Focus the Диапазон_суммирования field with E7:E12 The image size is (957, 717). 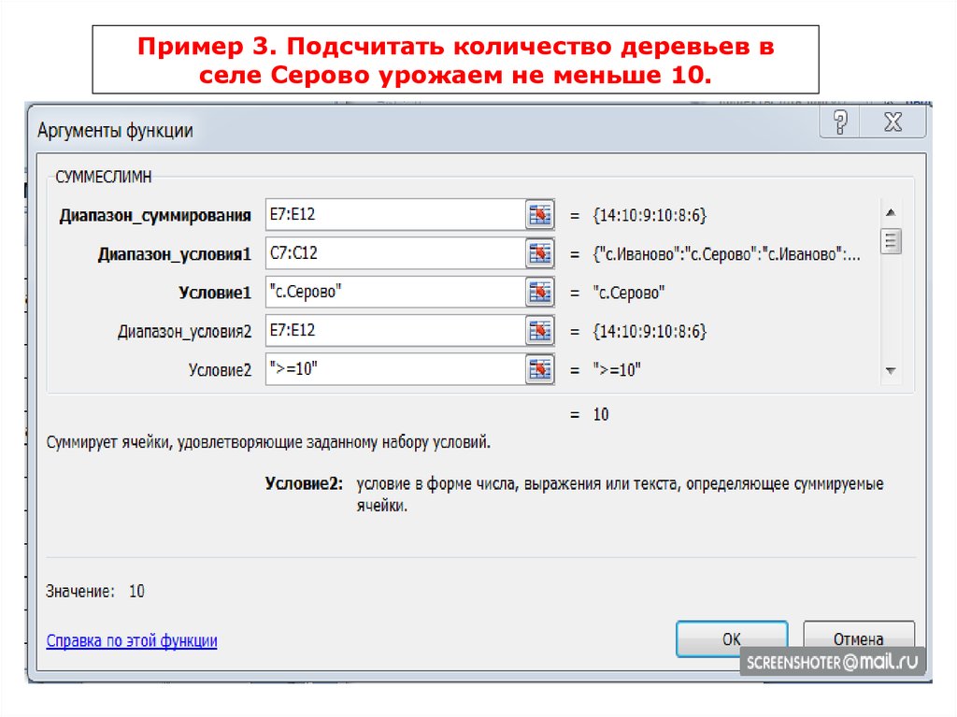click(x=393, y=215)
